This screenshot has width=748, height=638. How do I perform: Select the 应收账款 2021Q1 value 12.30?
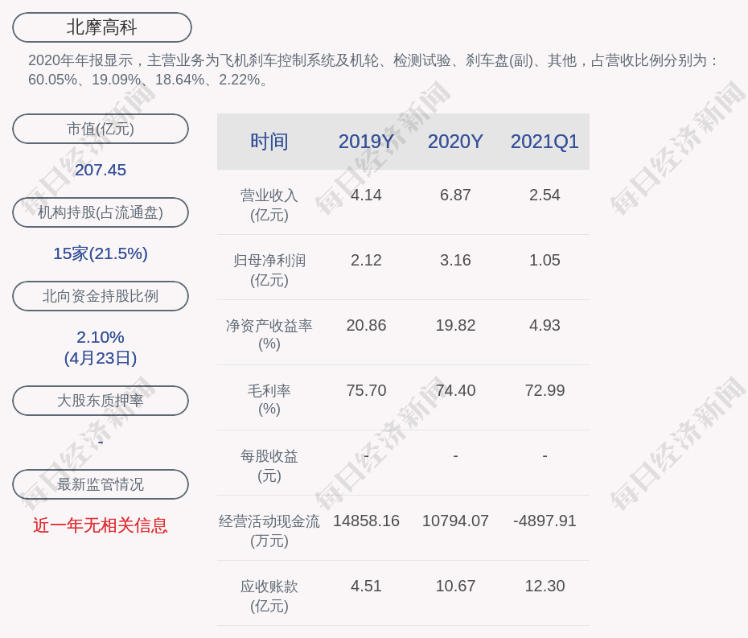pyautogui.click(x=545, y=586)
